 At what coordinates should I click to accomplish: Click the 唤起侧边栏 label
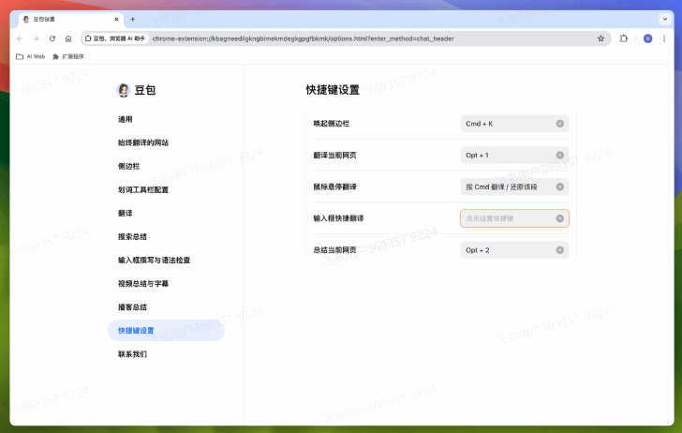(332, 124)
